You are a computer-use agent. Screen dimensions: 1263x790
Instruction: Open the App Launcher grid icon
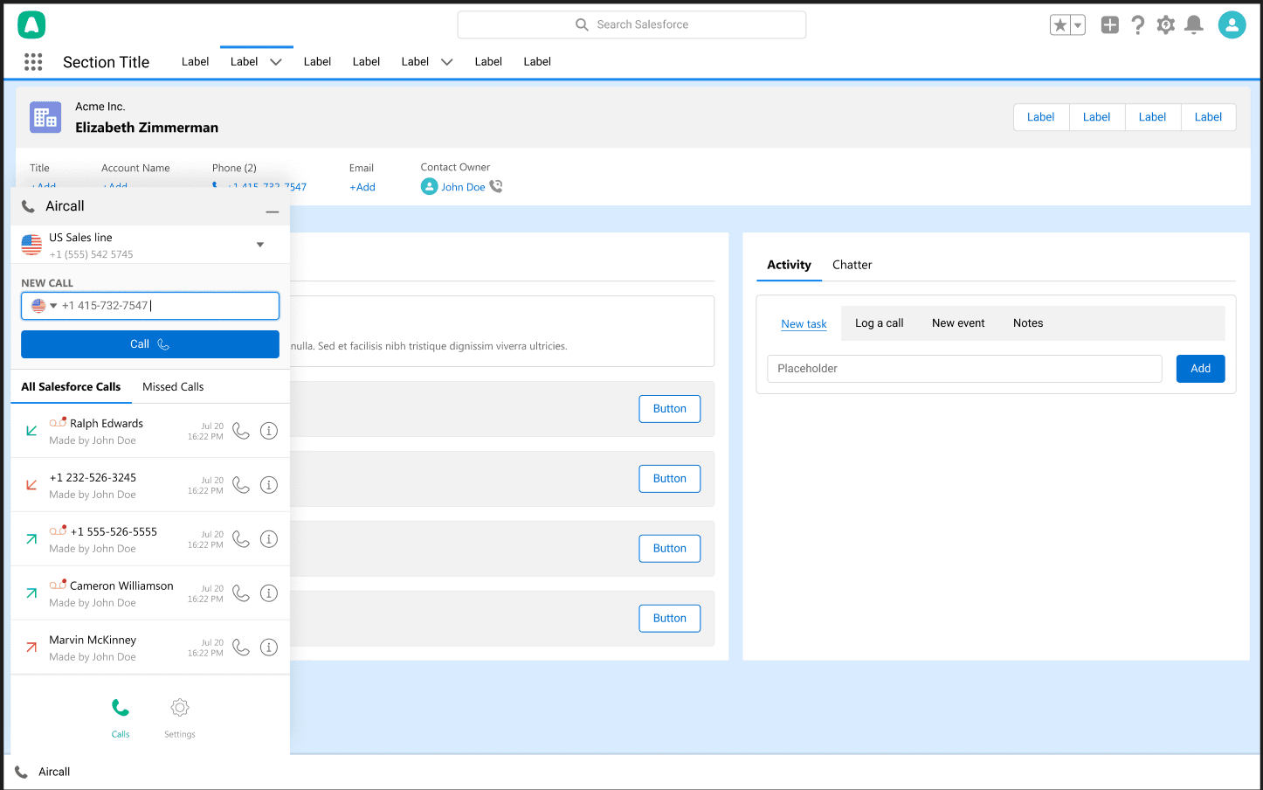33,61
